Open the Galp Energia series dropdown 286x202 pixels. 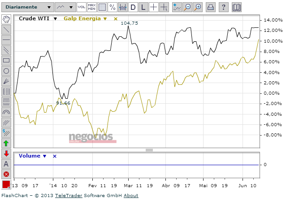105,19
